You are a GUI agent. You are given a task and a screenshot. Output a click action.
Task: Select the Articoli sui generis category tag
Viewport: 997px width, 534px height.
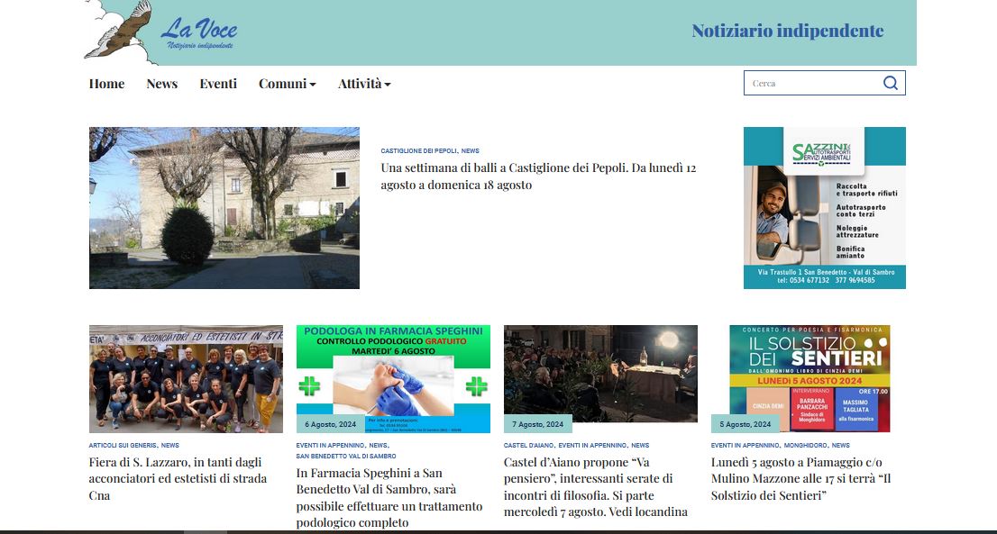[123, 446]
